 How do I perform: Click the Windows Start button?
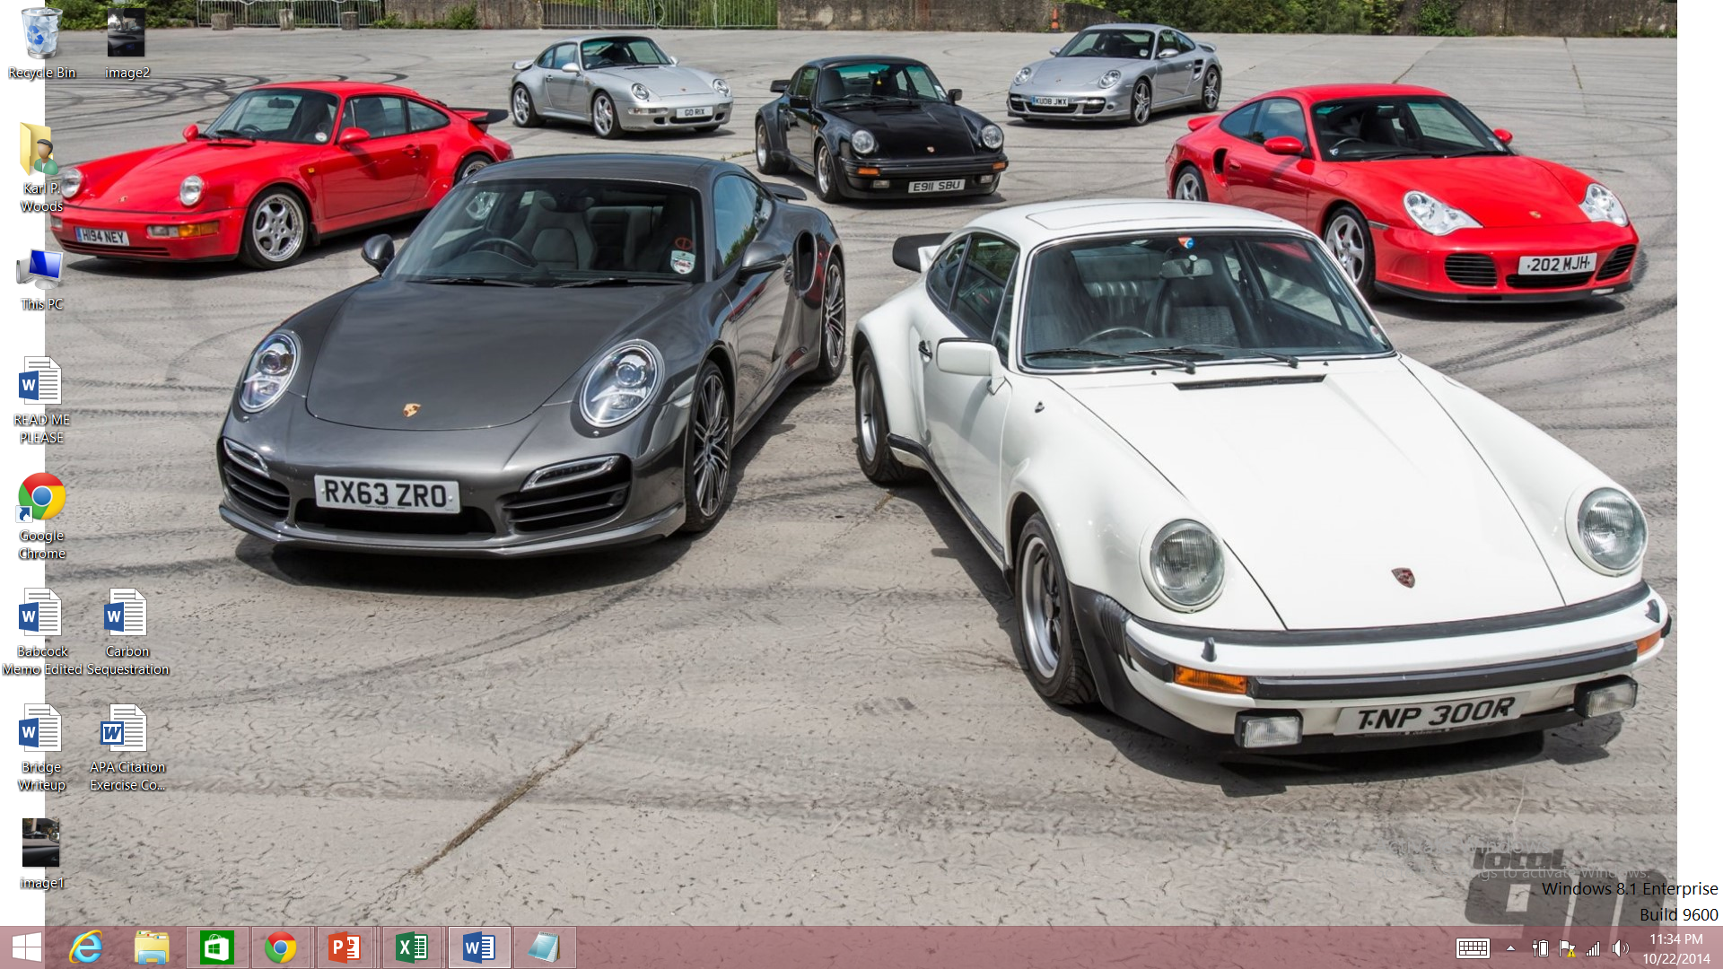(27, 947)
